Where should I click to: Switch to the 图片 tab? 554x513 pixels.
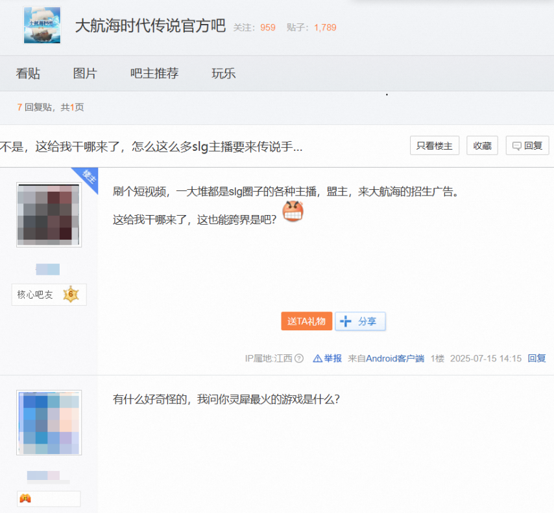pyautogui.click(x=84, y=73)
